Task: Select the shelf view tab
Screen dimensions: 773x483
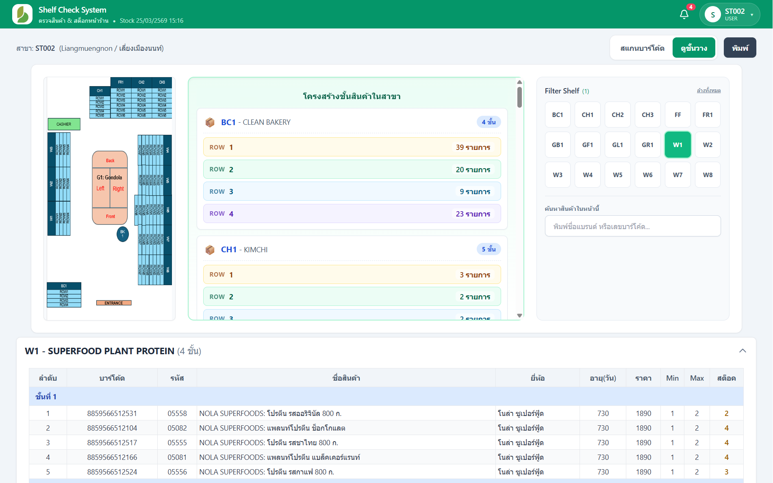Action: coord(694,48)
